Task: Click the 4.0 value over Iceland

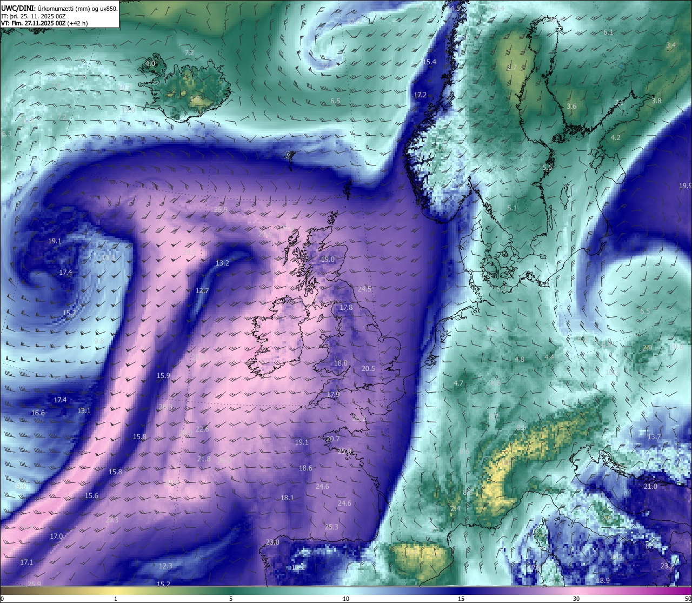Action: pyautogui.click(x=150, y=63)
